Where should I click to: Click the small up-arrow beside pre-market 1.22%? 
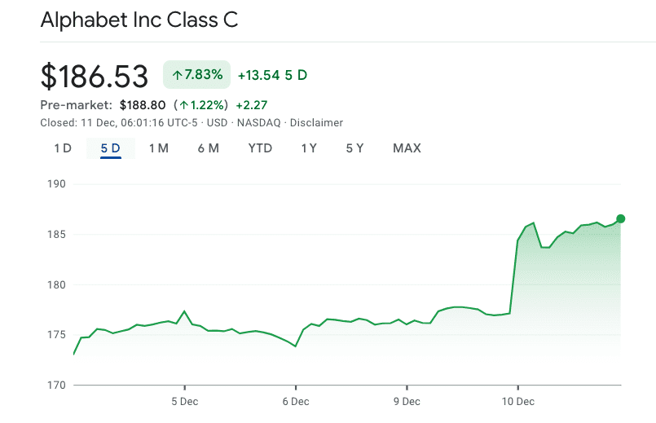[x=184, y=105]
